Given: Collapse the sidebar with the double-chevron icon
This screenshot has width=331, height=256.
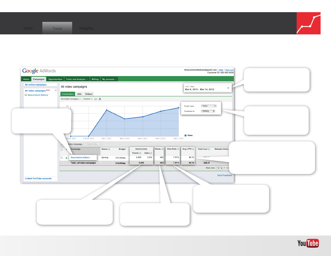Looking at the screenshot, I should [56, 90].
